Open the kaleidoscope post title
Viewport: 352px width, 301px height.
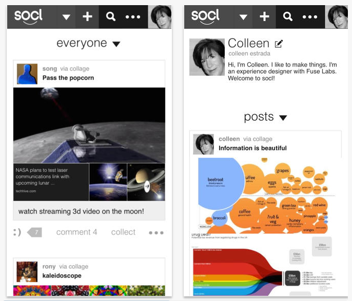pyautogui.click(x=62, y=276)
